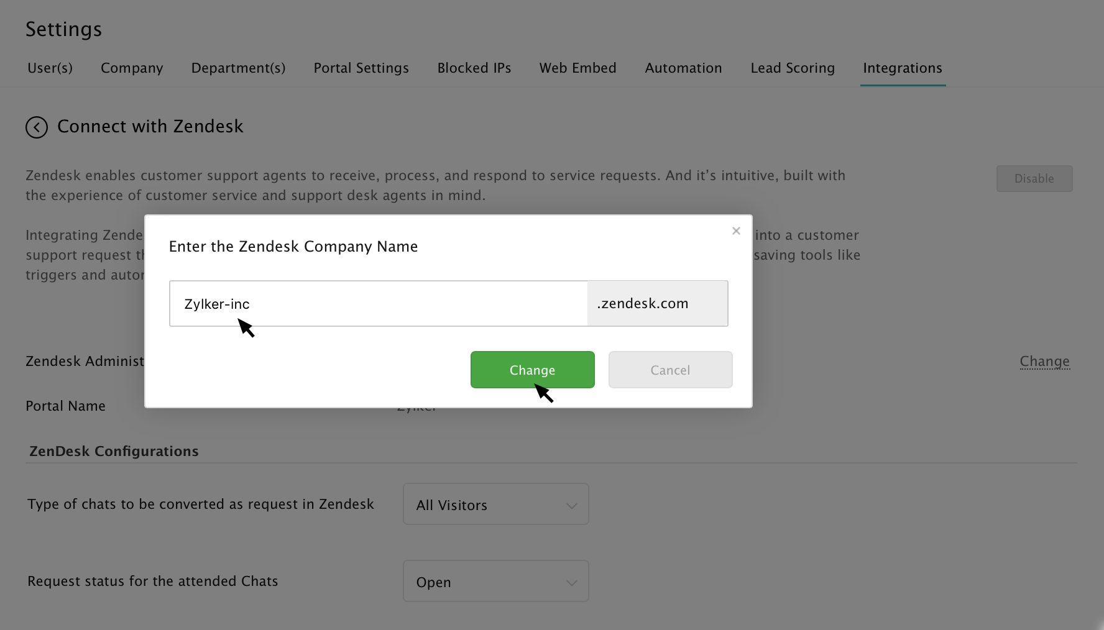Open the Web Embed tab
The image size is (1104, 630).
coord(577,68)
